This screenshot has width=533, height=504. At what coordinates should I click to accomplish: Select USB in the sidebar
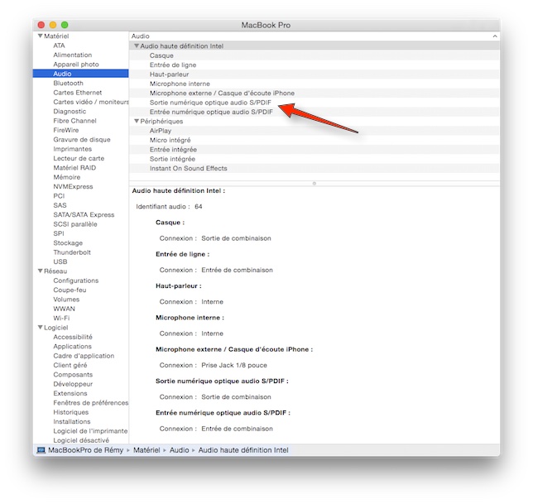[60, 262]
